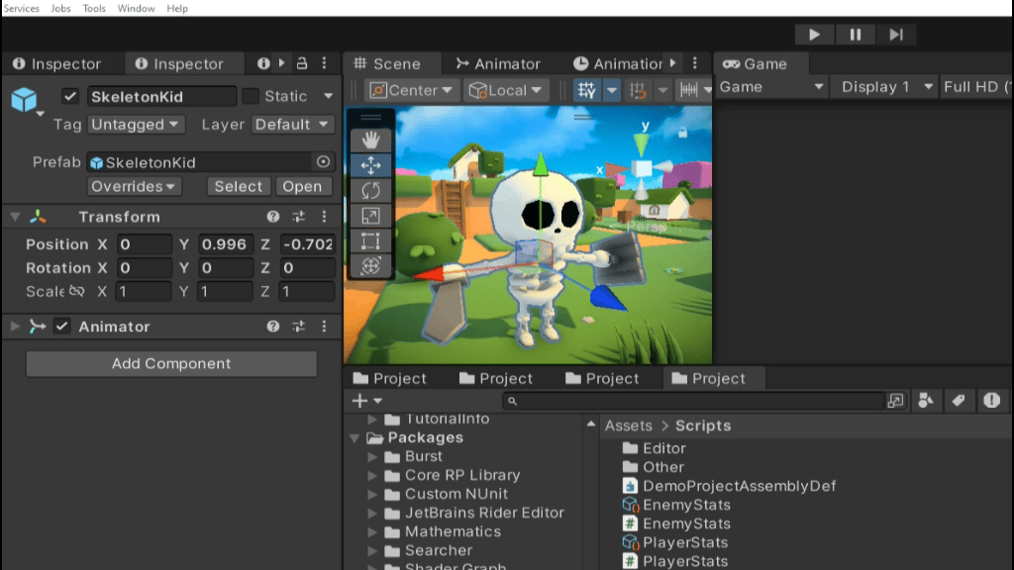Open the Jobs menu
Image resolution: width=1014 pixels, height=570 pixels.
click(60, 8)
